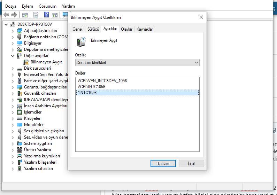This screenshot has height=195, width=277.
Task: Click the Disk sürücüleri drive icon
Action: click(20, 69)
